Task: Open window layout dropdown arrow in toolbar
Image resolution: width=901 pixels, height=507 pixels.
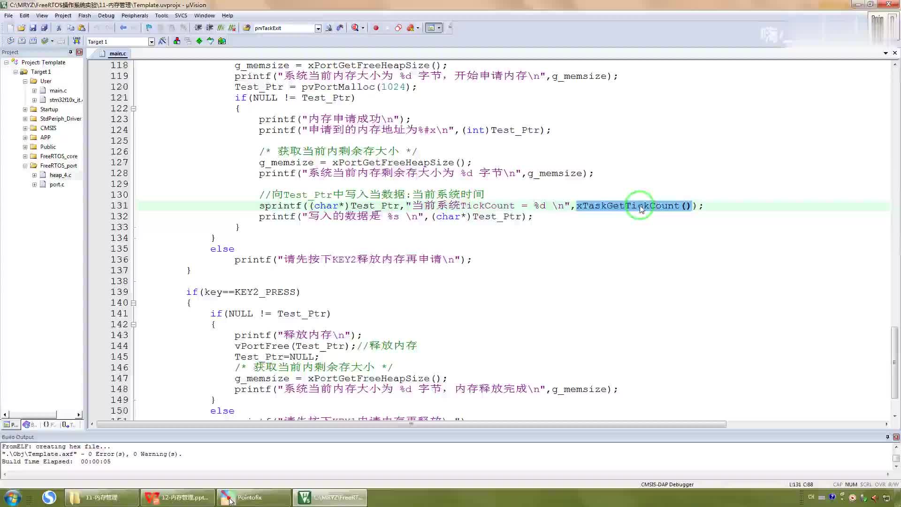Action: coord(439,28)
